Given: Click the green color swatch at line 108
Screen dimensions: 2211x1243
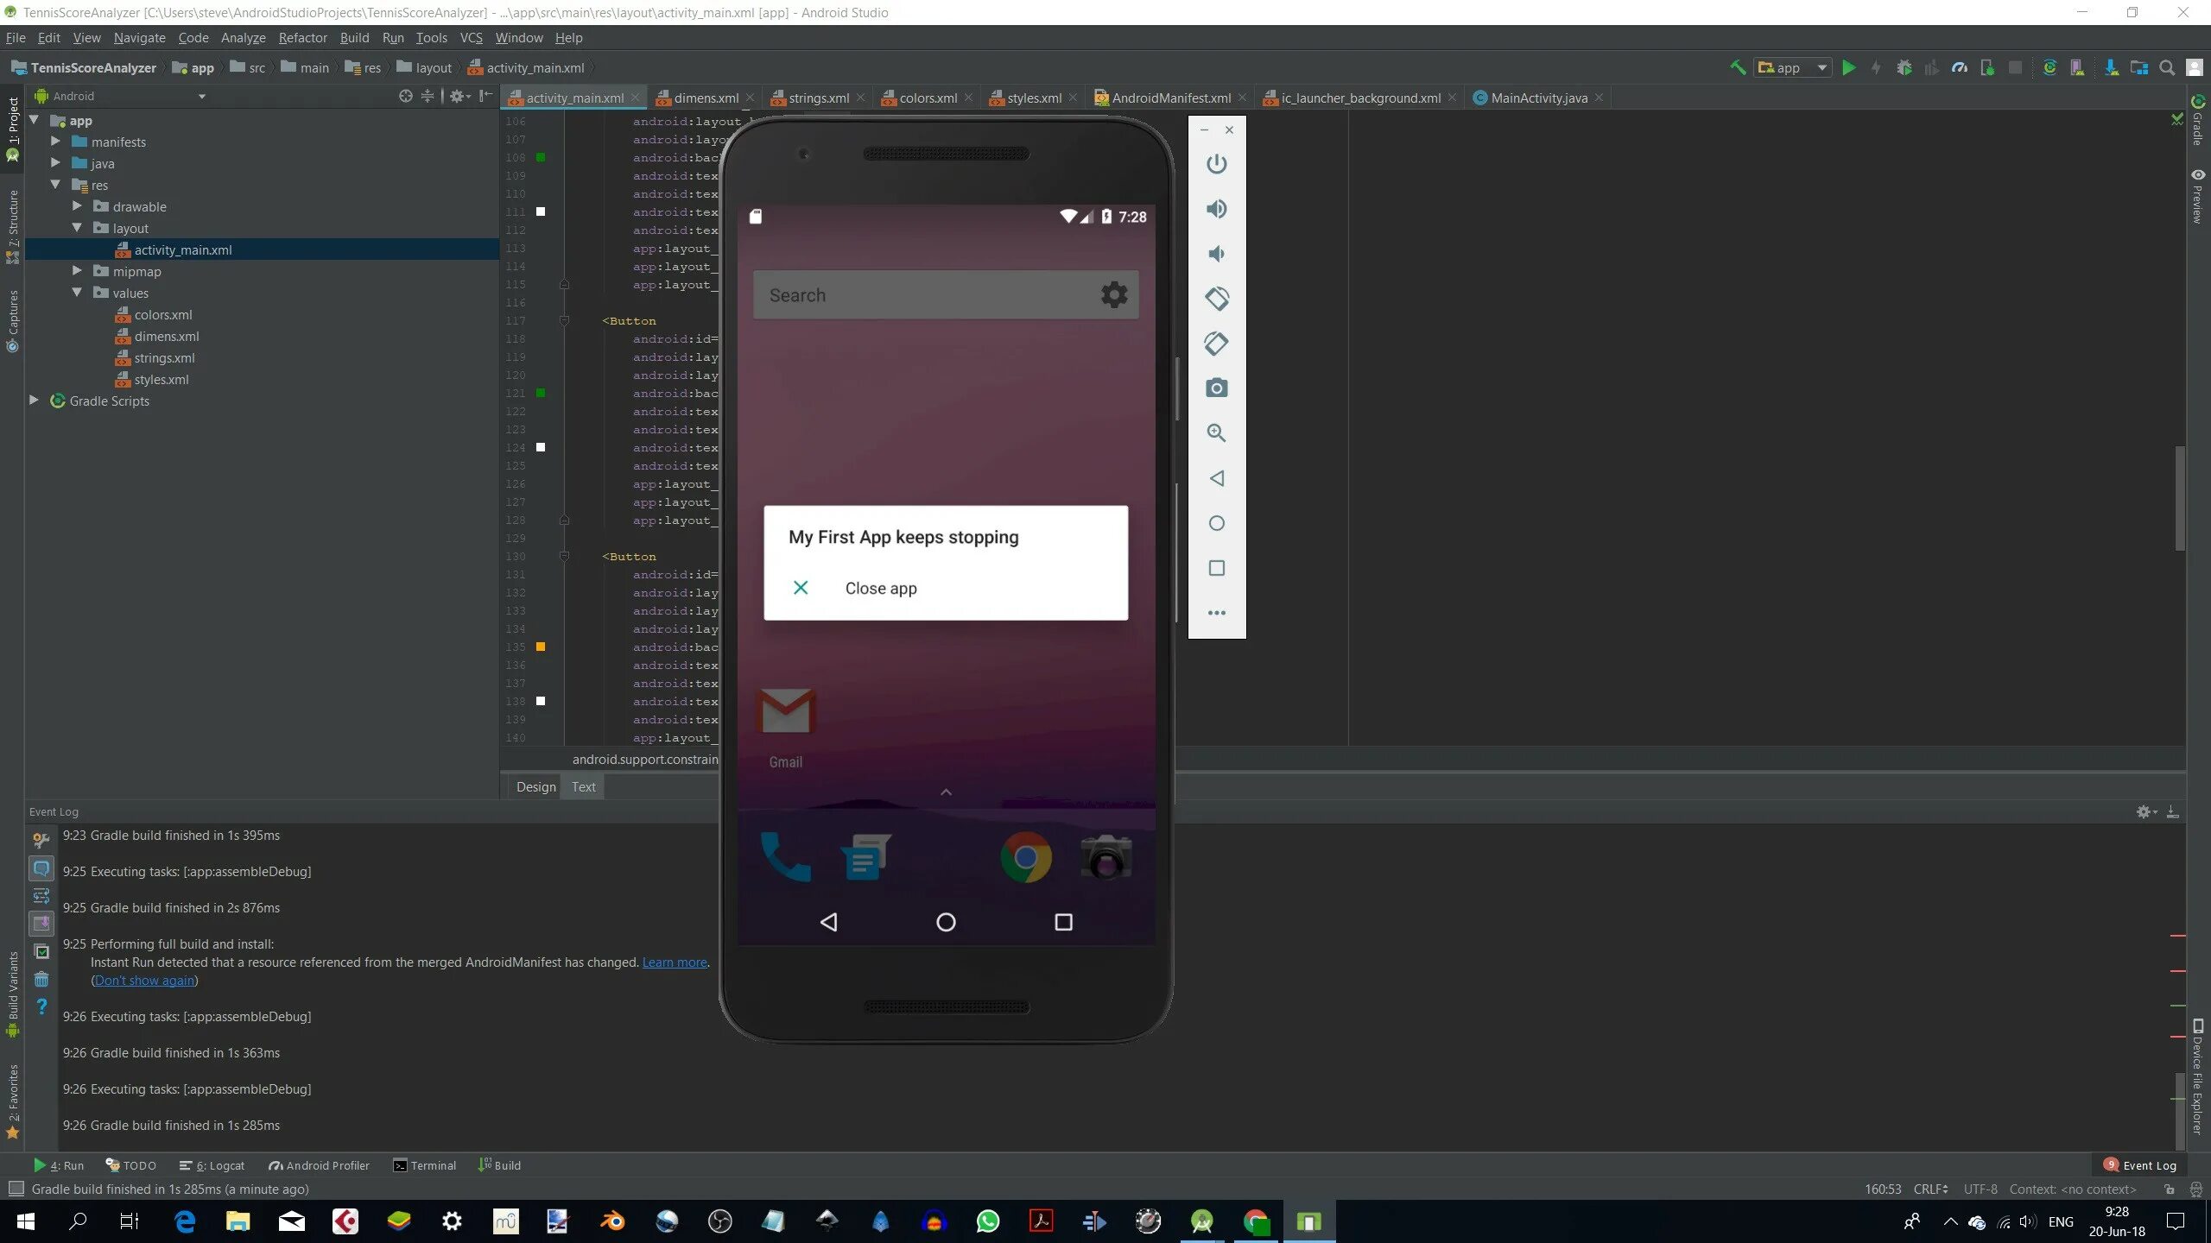Looking at the screenshot, I should pyautogui.click(x=541, y=158).
